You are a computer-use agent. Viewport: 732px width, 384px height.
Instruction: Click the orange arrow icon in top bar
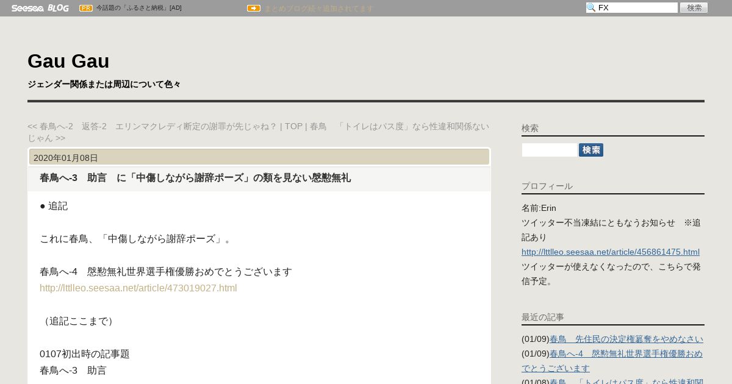pos(254,8)
